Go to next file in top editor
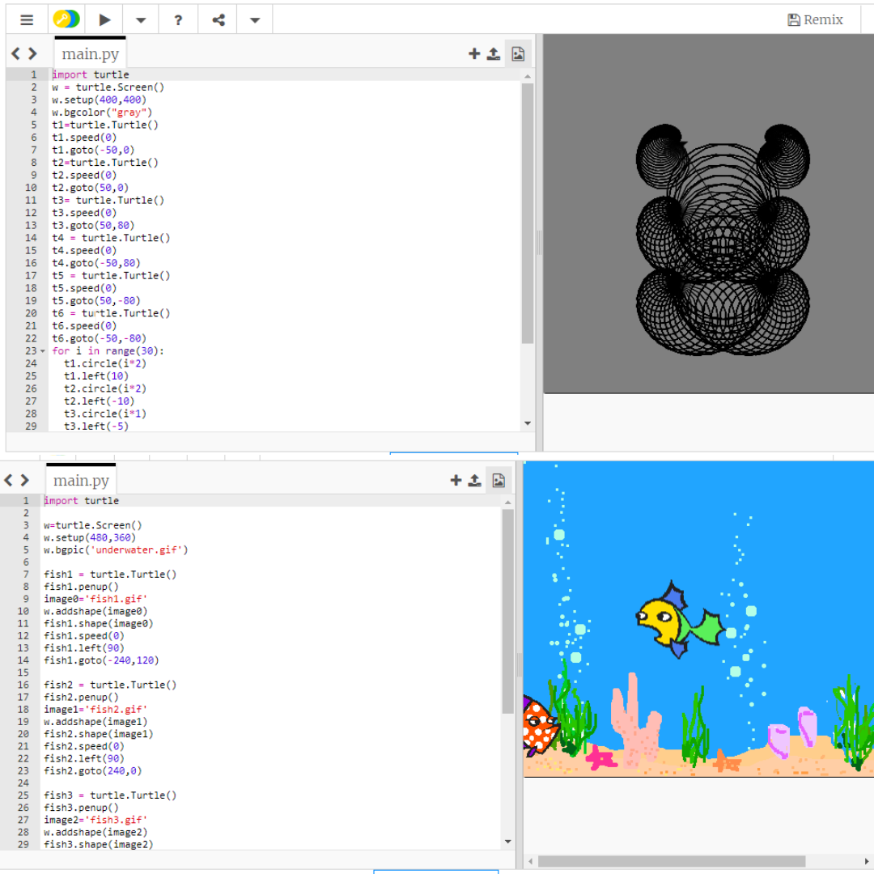The image size is (874, 874). click(x=32, y=53)
